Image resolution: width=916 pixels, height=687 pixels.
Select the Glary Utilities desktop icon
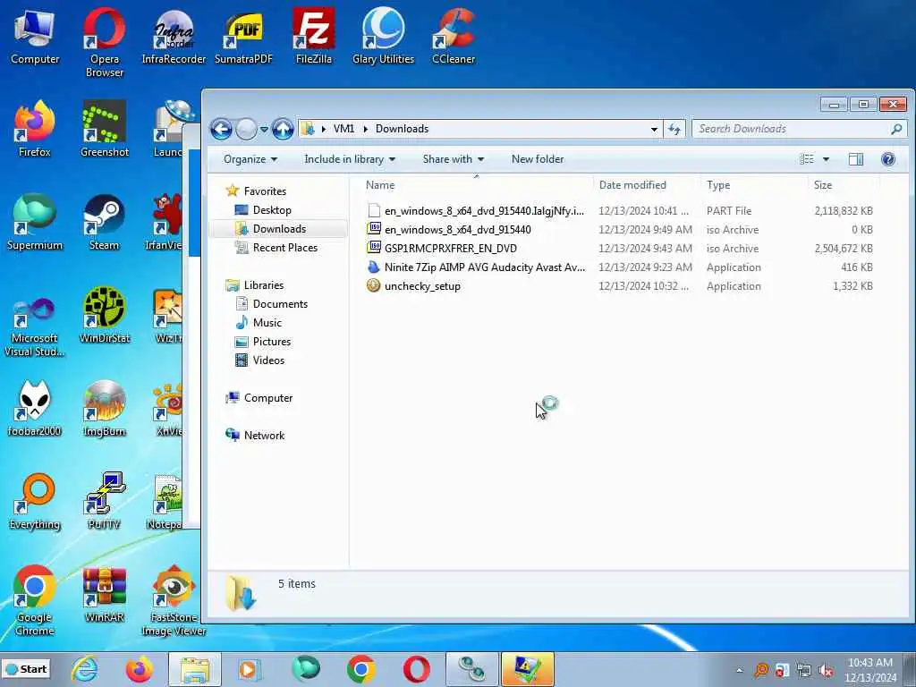(x=383, y=36)
